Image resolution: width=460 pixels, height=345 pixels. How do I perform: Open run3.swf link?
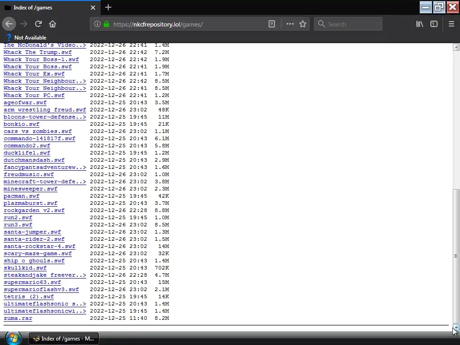(x=18, y=225)
